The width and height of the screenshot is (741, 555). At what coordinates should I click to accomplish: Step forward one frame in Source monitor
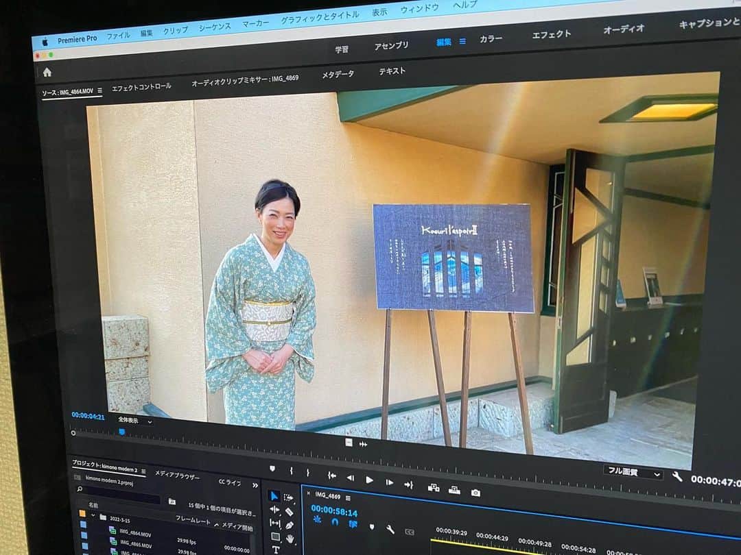coord(390,482)
